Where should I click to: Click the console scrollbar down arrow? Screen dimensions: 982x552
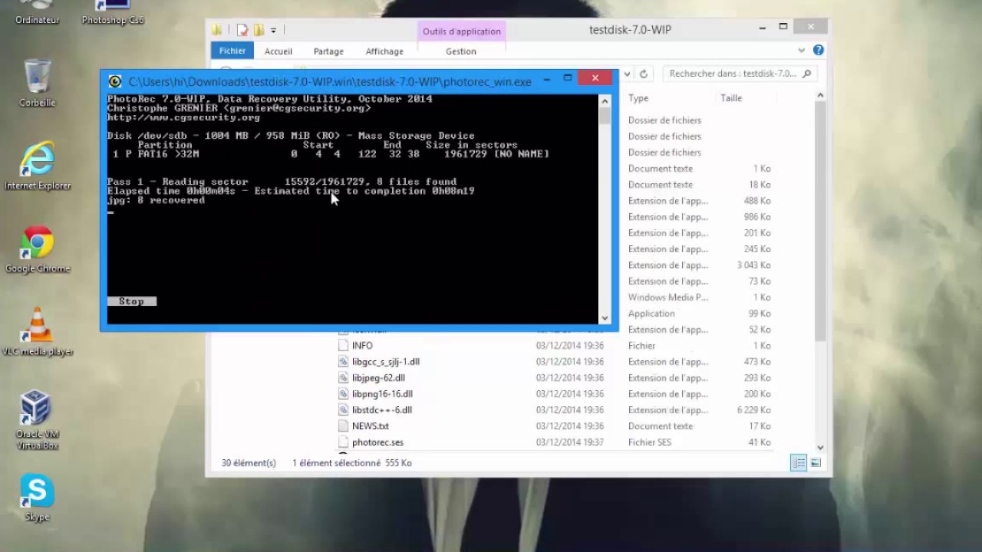tap(605, 317)
